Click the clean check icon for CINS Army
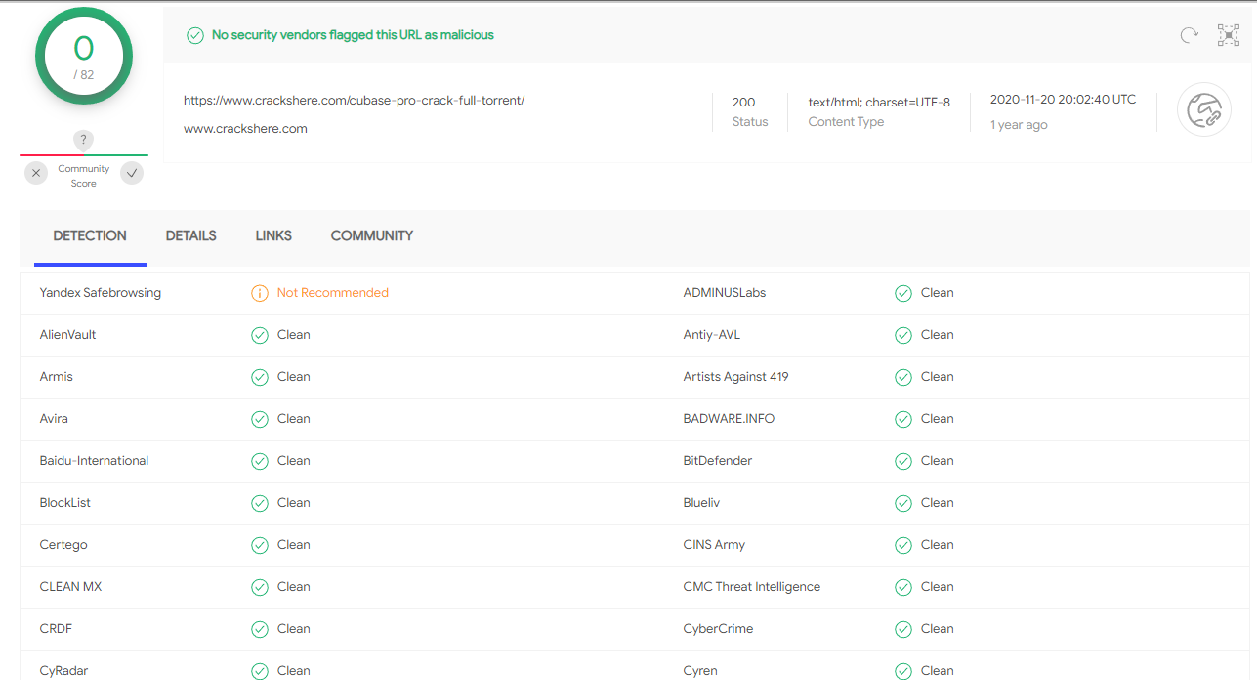The height and width of the screenshot is (680, 1257). (903, 545)
